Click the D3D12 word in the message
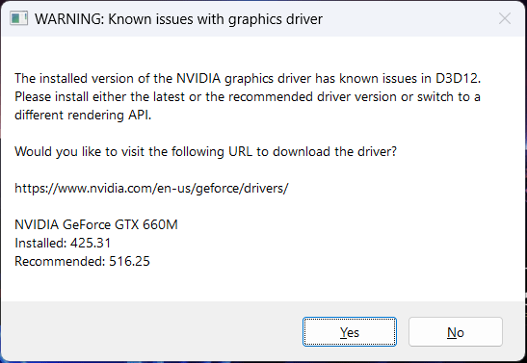 (457, 79)
